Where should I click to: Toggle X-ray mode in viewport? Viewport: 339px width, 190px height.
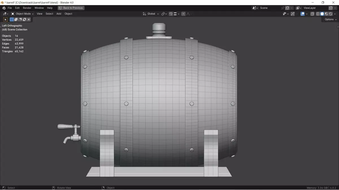coord(312,14)
